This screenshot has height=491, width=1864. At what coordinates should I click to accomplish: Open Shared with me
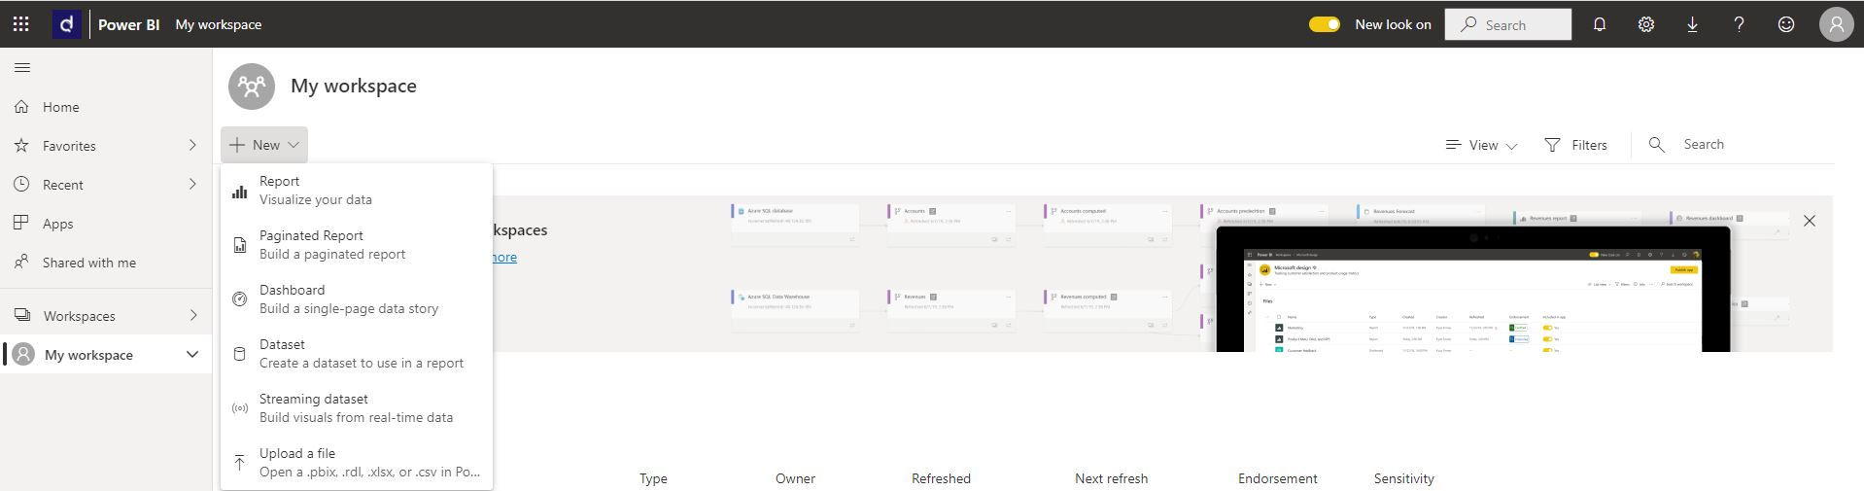106,263
